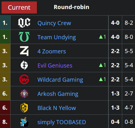The width and height of the screenshot is (135, 128).
Task: Open the simply TOOBASED team link
Action: [x=62, y=122]
